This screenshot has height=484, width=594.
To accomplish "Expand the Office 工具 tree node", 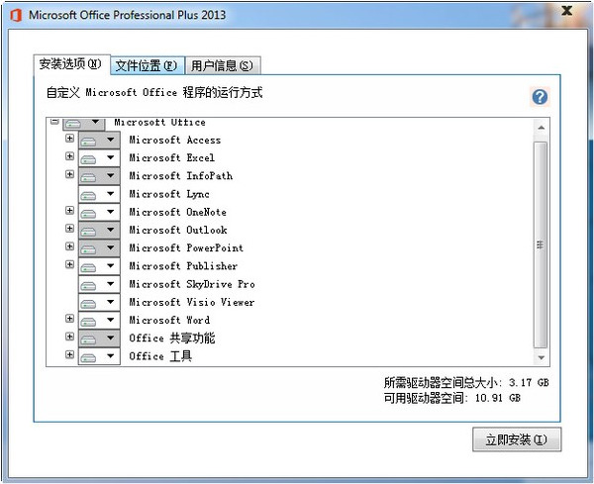I will coord(69,354).
